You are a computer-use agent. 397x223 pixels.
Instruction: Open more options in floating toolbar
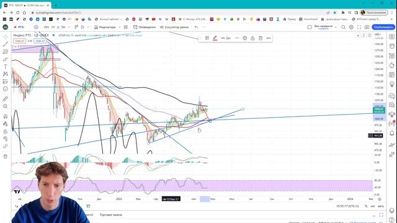(269, 38)
